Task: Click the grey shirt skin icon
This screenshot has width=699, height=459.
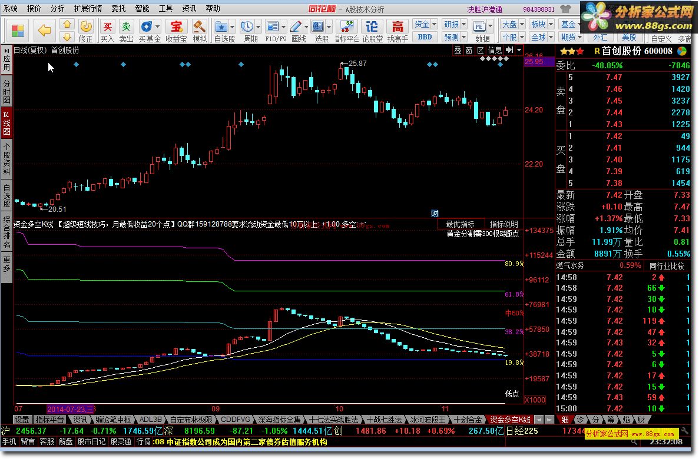Action: click(566, 9)
